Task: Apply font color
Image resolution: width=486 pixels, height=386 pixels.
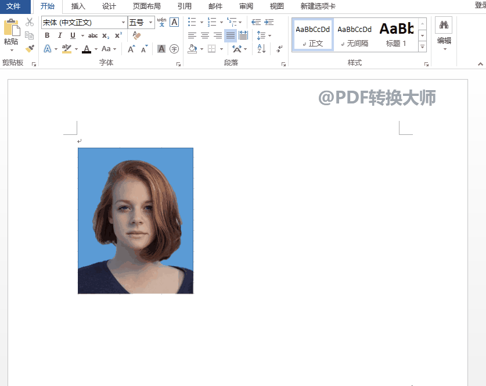Action: [x=87, y=49]
